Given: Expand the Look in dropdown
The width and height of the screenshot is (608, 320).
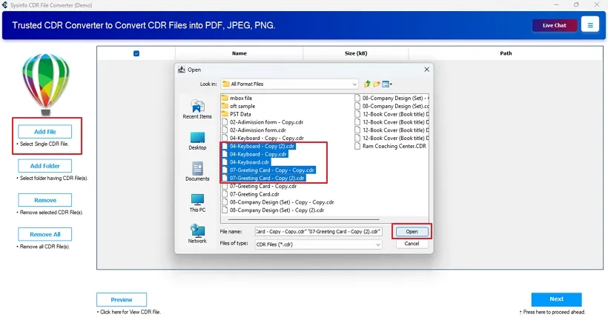Looking at the screenshot, I should tap(354, 84).
